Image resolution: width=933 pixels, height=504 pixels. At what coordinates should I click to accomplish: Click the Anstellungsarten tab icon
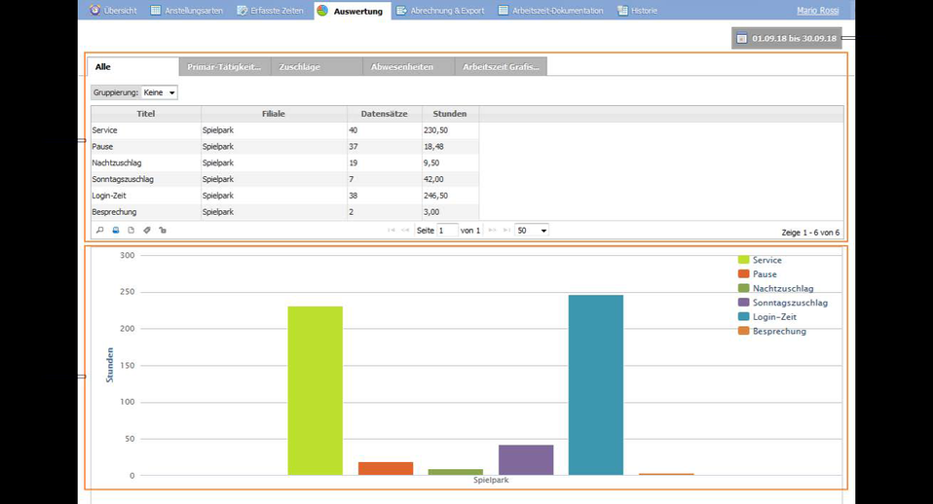tap(155, 10)
